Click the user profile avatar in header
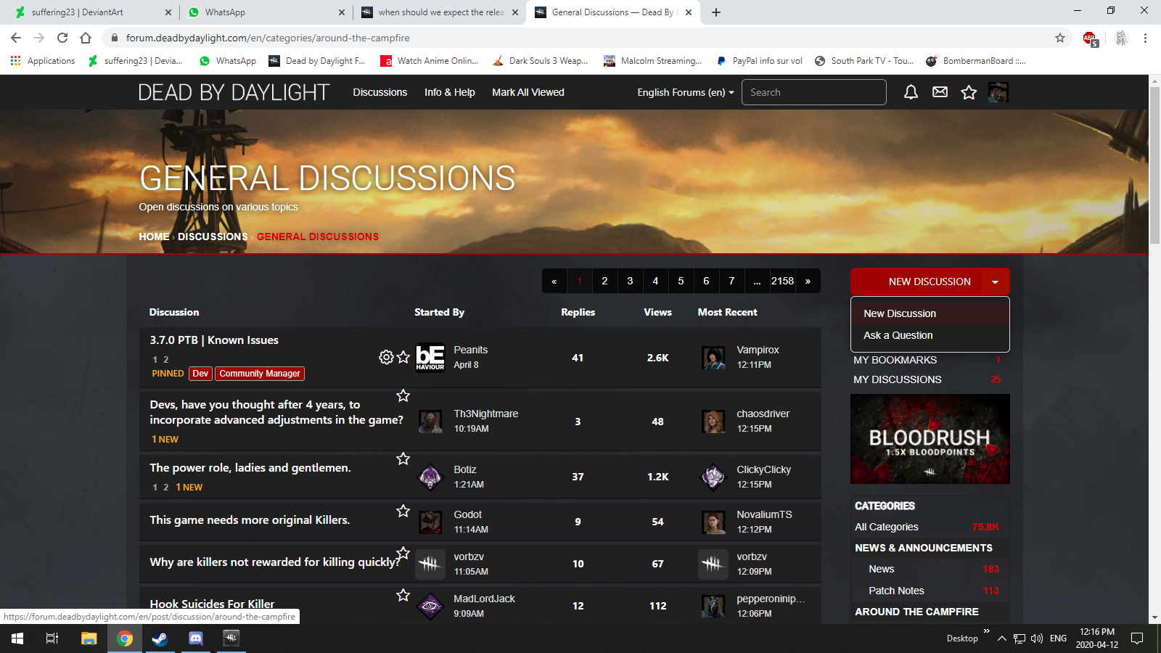The width and height of the screenshot is (1161, 653). click(x=998, y=92)
